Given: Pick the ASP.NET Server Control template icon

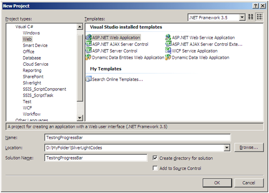Looking at the screenshot, I should tap(89, 51).
